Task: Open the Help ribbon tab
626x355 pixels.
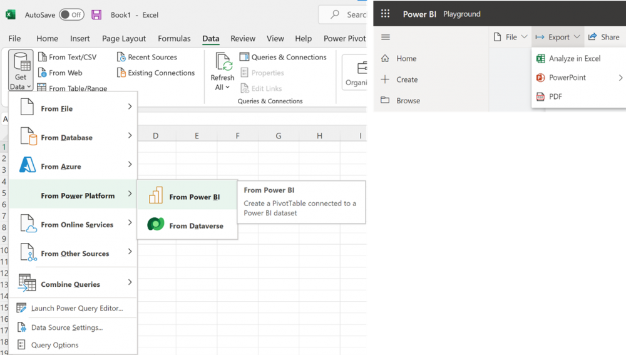Action: 304,38
